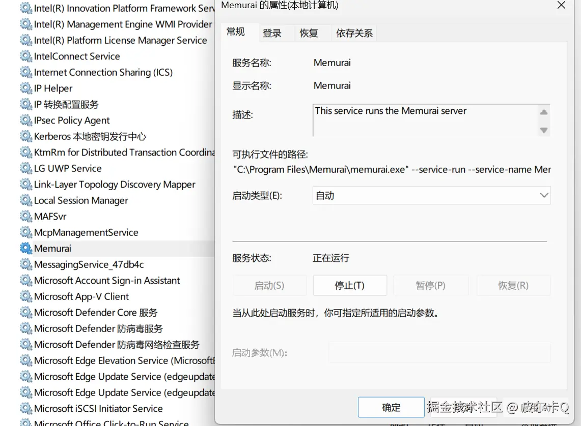
Task: Click the 停止(T) button
Action: (350, 285)
